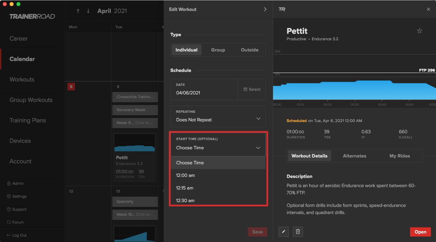
Task: Switch to Workout Details tab
Action: [310, 156]
